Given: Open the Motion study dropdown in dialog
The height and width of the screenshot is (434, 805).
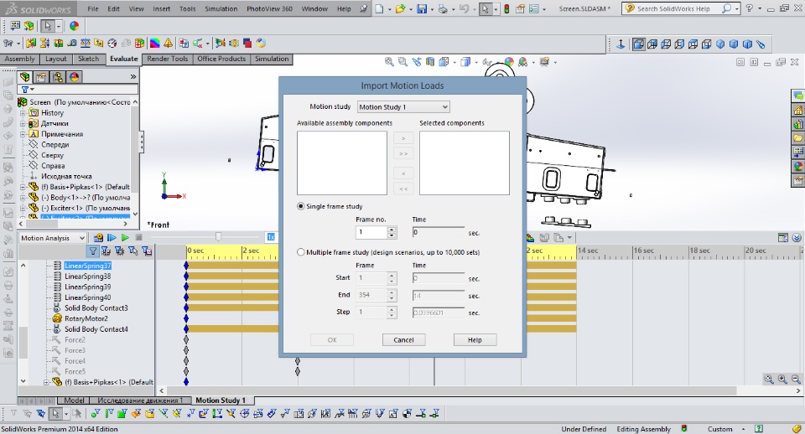Looking at the screenshot, I should pyautogui.click(x=403, y=106).
